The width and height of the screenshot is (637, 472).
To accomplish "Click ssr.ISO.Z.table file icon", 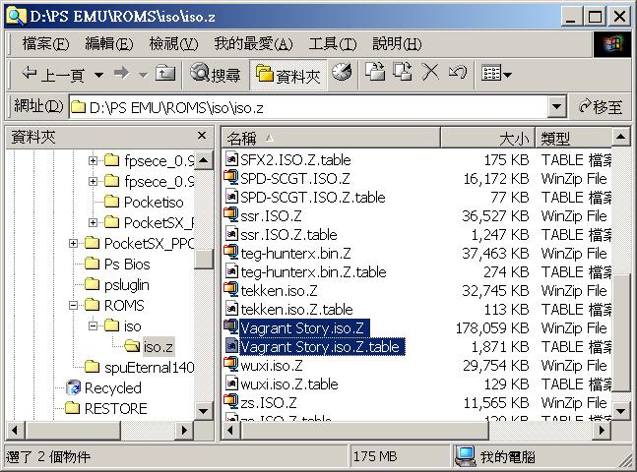I will point(231,233).
